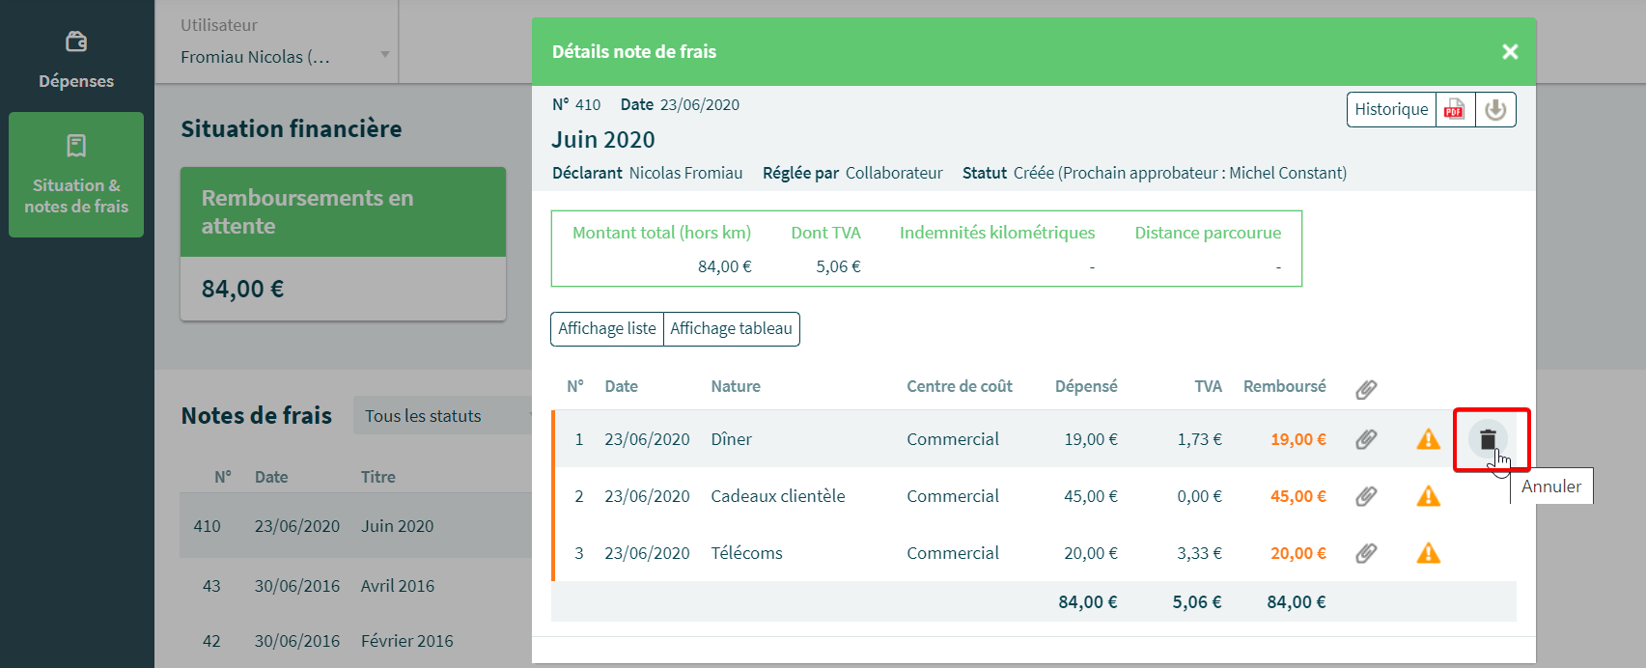Image resolution: width=1646 pixels, height=668 pixels.
Task: Open attachment paperclip for Télécoms row
Action: (x=1366, y=553)
